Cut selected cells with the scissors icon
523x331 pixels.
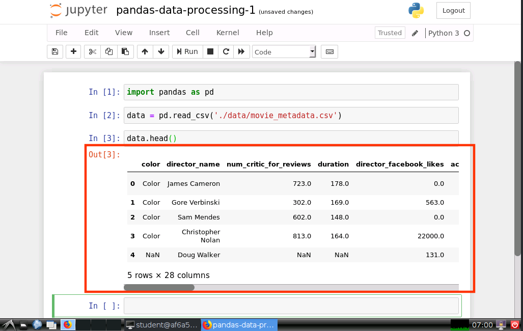point(92,52)
